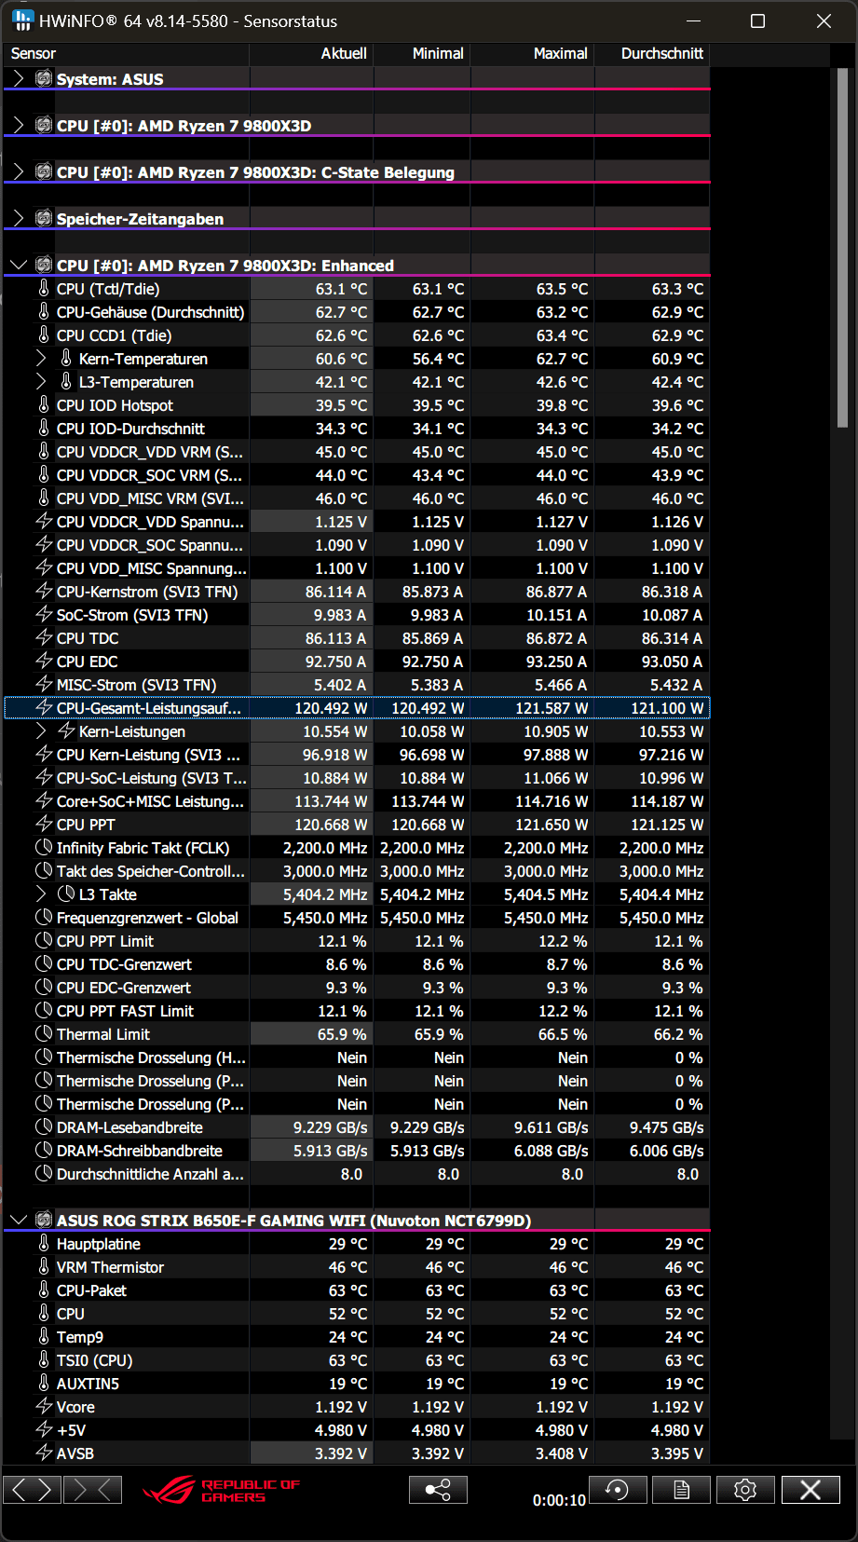The height and width of the screenshot is (1542, 858).
Task: Select the CPU-Gesamt-Leistungsauf... row
Action: point(357,708)
